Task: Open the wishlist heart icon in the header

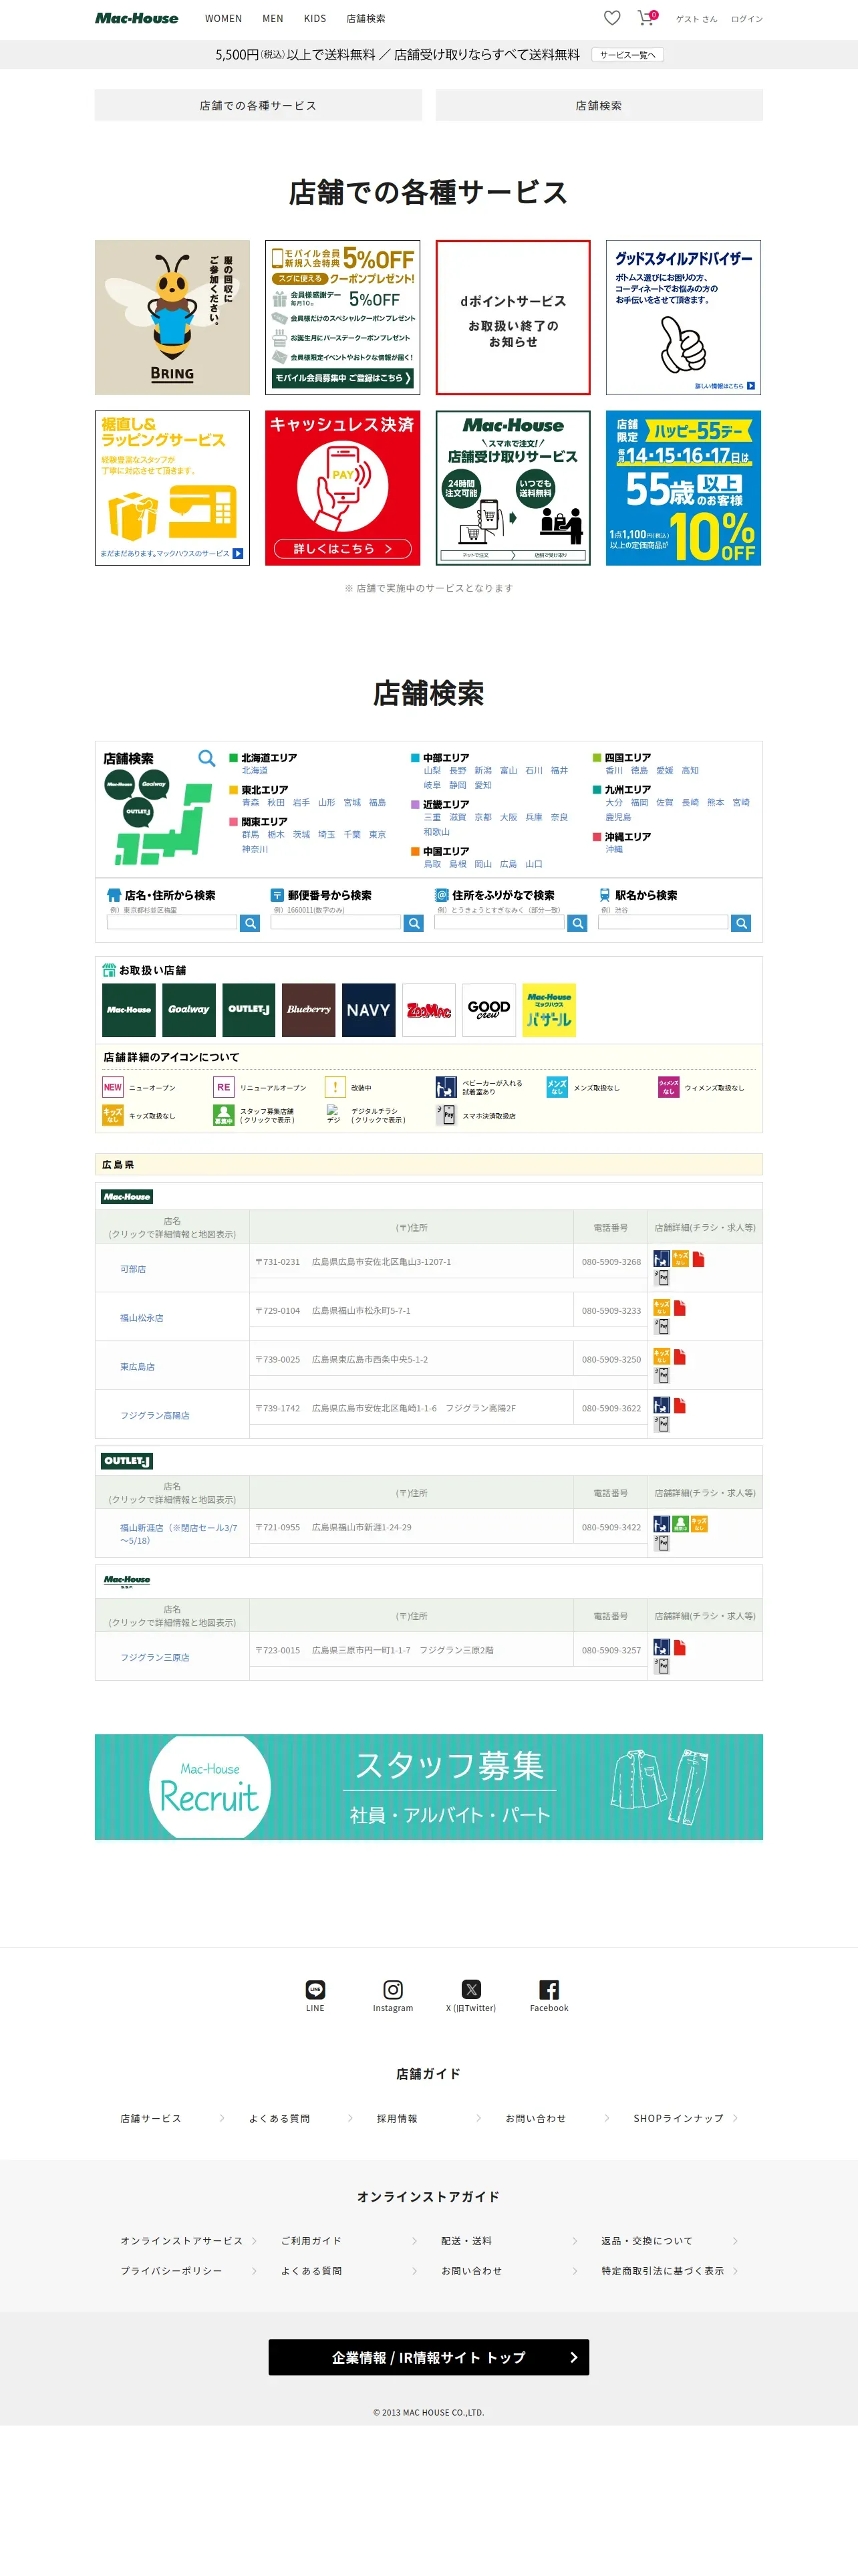Action: [x=612, y=18]
